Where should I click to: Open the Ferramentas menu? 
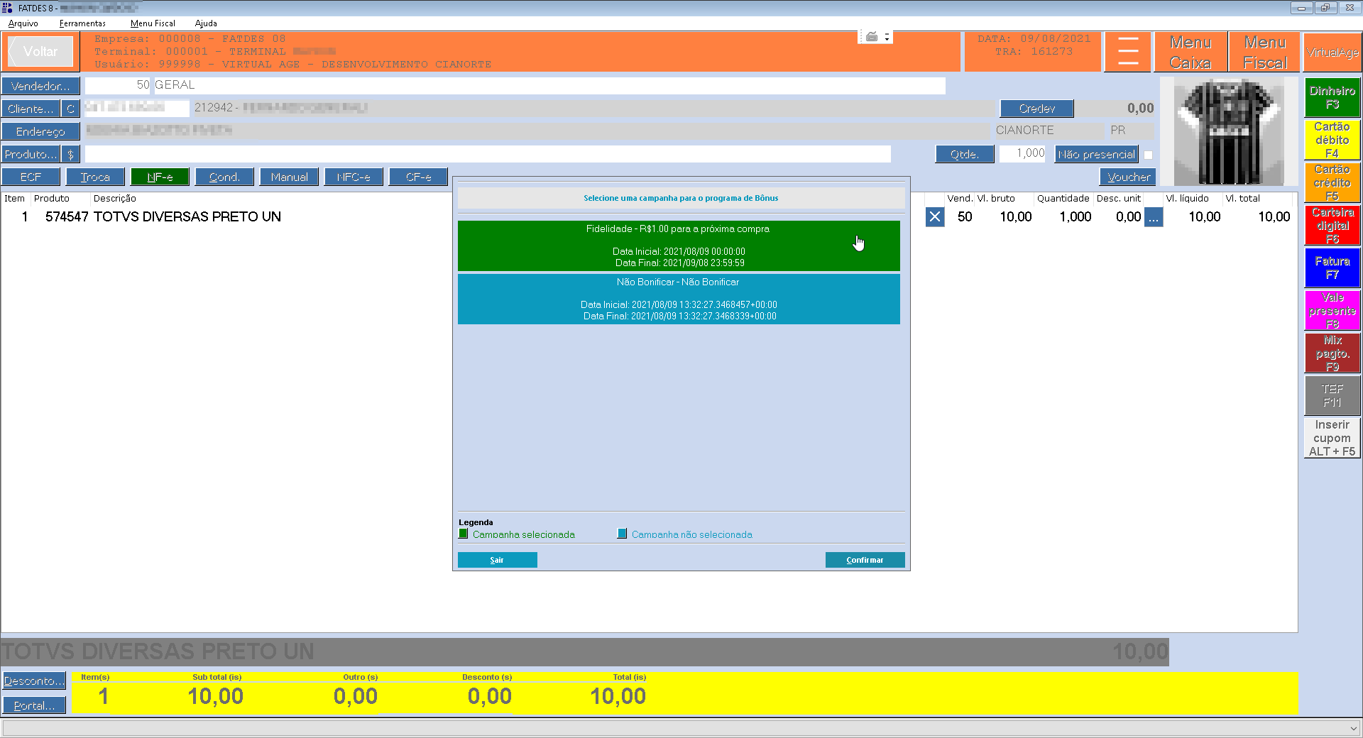82,23
